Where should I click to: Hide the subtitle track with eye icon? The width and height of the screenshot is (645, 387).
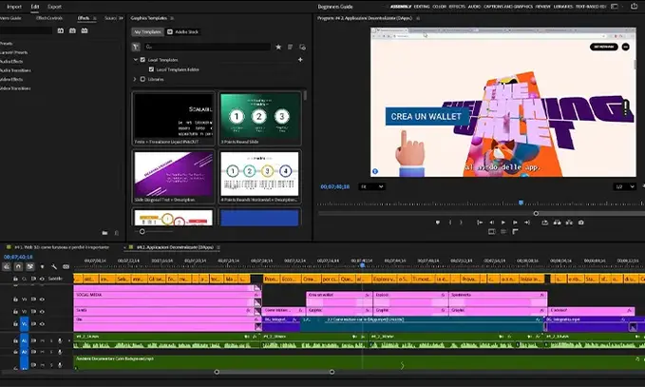tap(42, 279)
